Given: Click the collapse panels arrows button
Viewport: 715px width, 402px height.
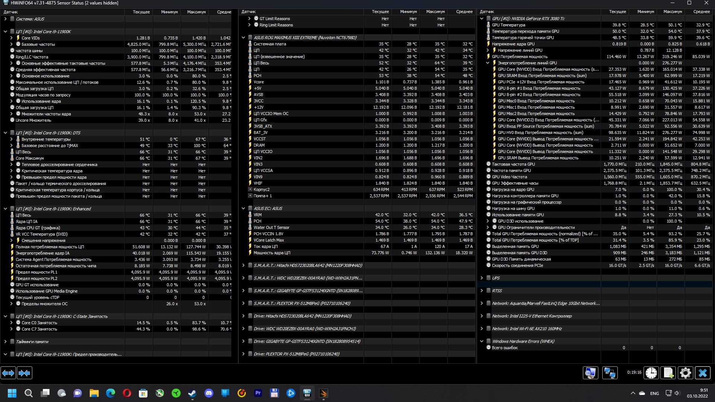Looking at the screenshot, I should [x=25, y=373].
